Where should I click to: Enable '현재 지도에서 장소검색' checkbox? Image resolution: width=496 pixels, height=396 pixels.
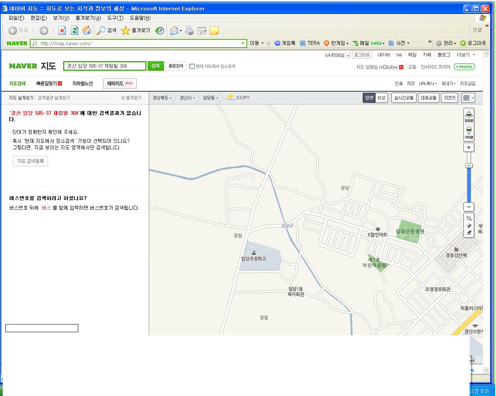192,67
